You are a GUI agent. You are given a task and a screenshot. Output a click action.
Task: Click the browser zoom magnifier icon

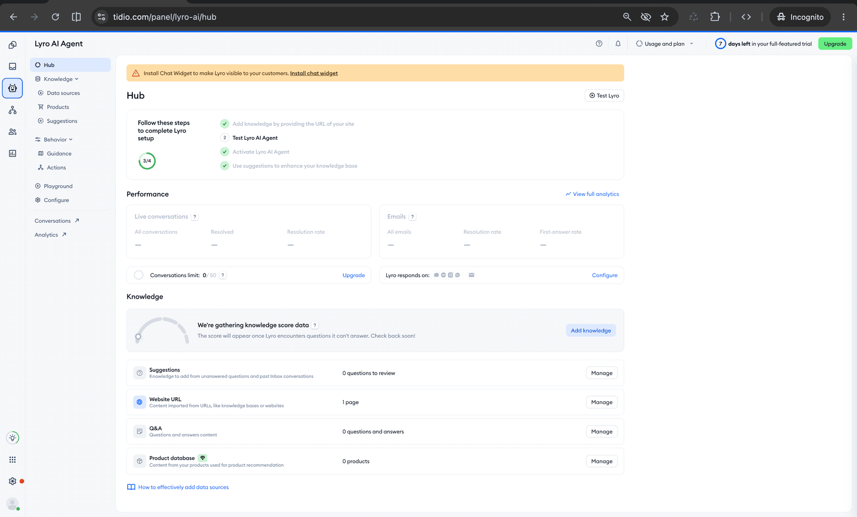tap(627, 17)
